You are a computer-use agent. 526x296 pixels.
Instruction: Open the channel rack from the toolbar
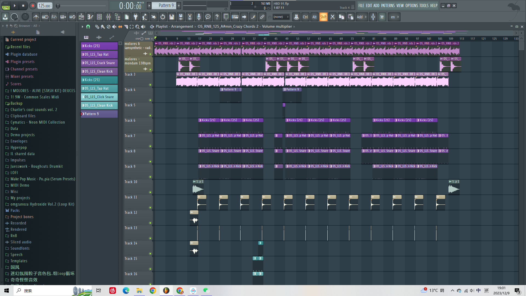99,17
